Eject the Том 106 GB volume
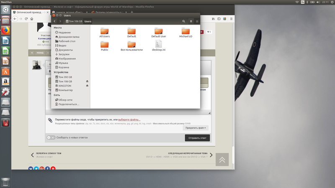335x188 pixels. (87, 81)
